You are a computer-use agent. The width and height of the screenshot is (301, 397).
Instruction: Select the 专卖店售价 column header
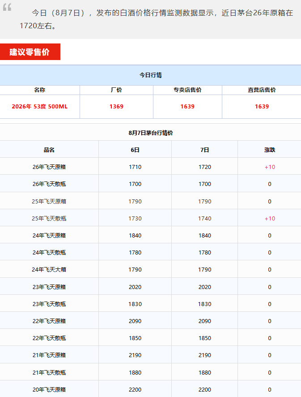click(x=187, y=90)
